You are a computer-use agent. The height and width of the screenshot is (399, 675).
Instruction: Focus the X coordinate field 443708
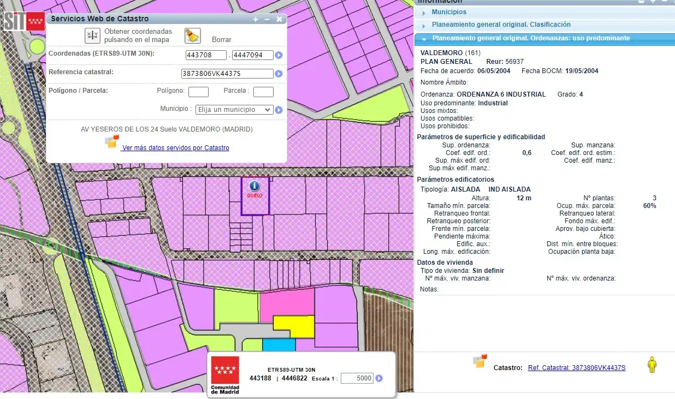(206, 55)
